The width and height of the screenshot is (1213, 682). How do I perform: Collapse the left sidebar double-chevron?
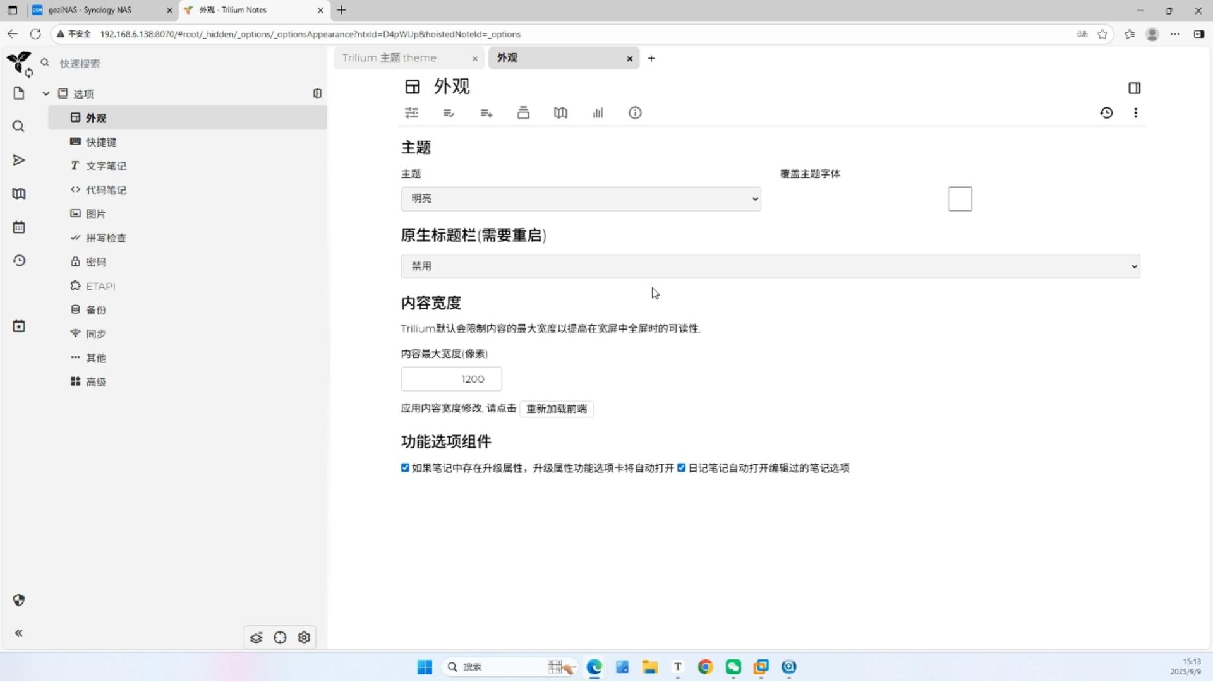click(19, 633)
